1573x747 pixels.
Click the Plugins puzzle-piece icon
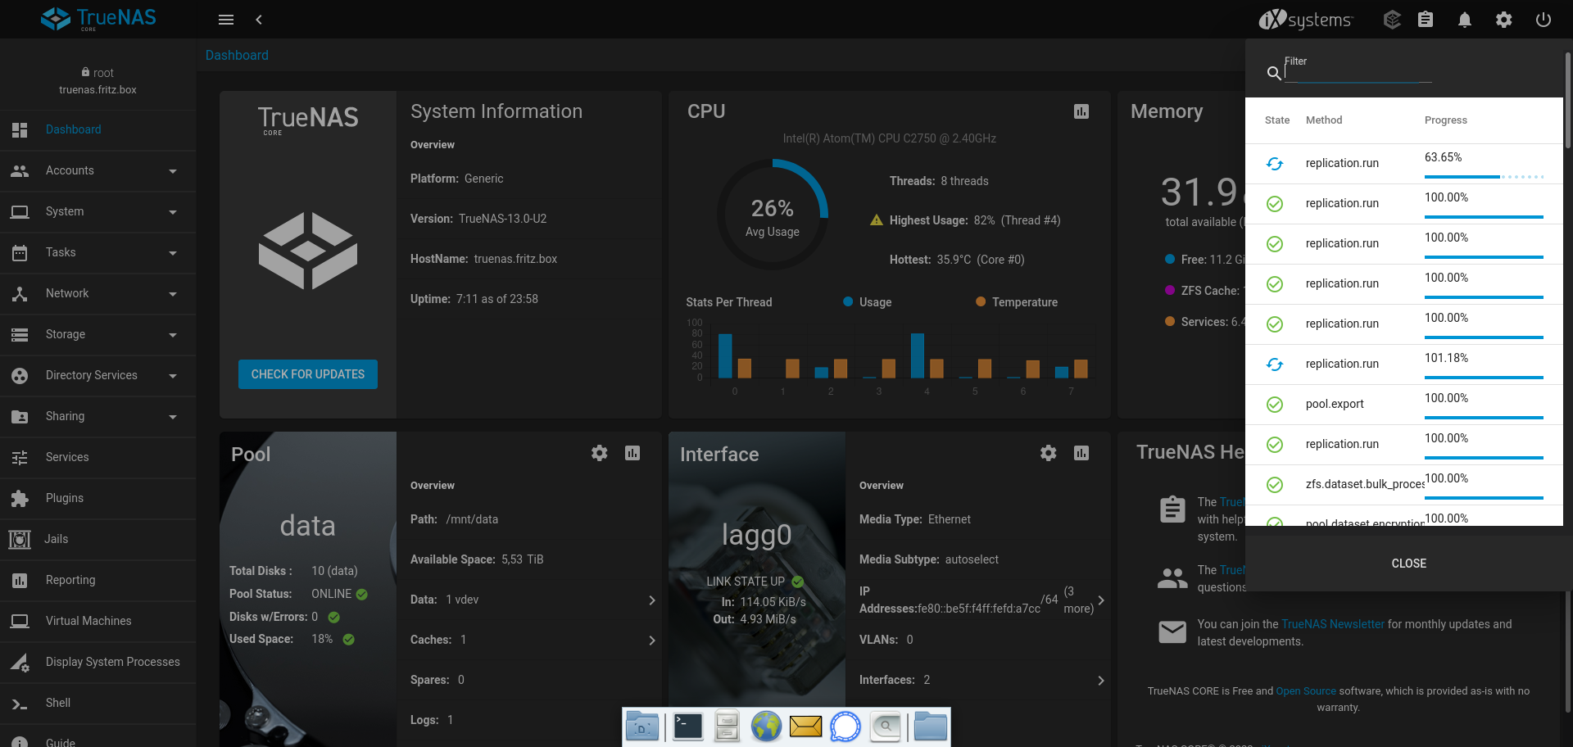(20, 498)
